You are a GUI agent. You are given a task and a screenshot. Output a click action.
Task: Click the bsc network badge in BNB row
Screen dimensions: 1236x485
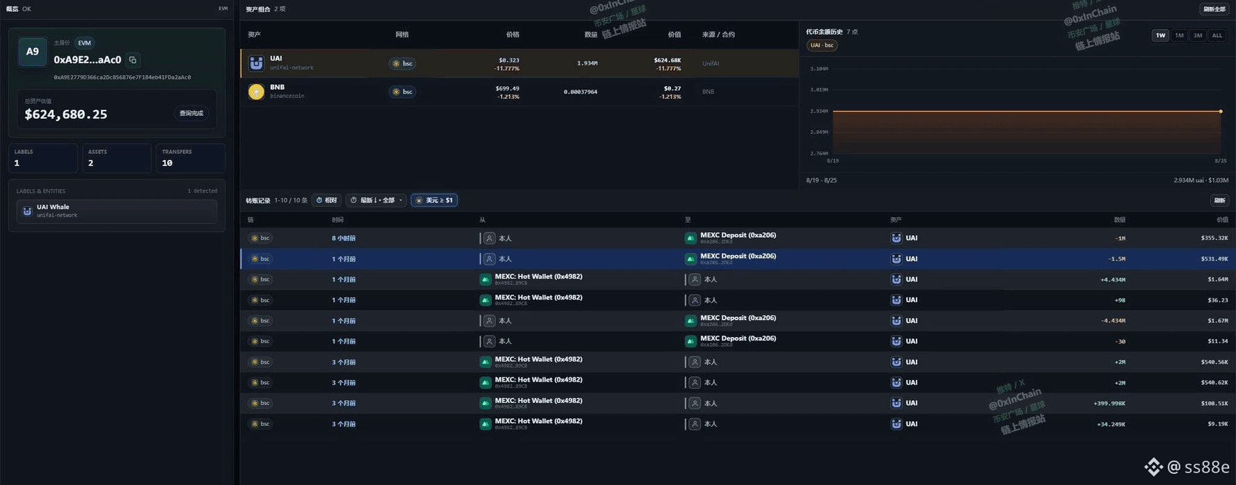pyautogui.click(x=402, y=92)
